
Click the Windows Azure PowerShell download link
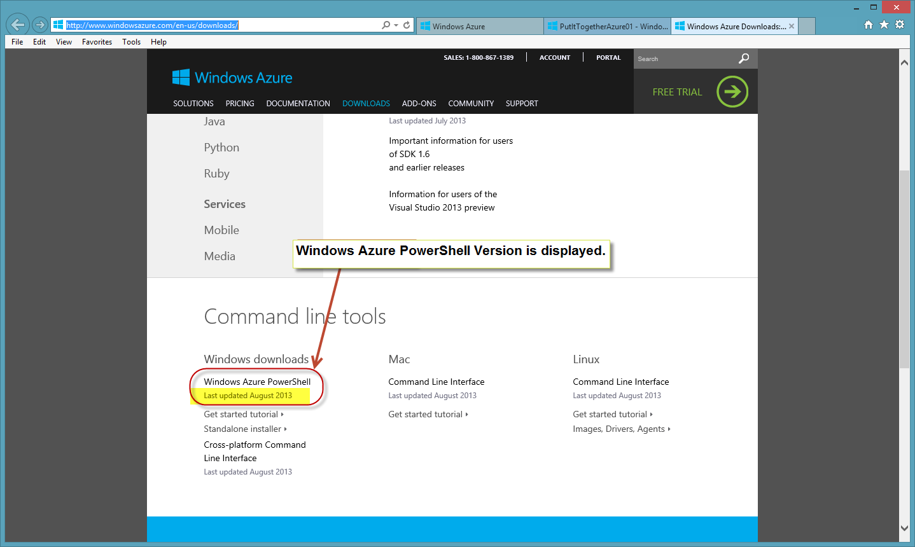tap(257, 382)
